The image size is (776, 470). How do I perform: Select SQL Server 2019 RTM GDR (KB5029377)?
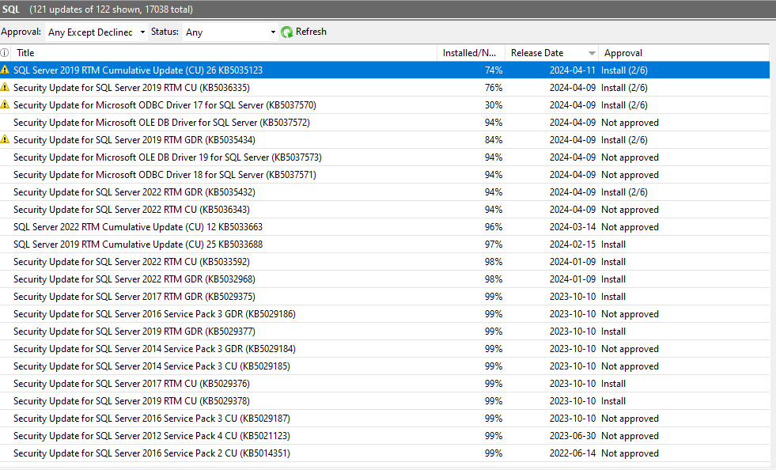(384, 332)
